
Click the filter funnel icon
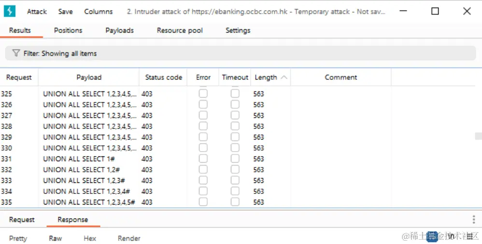[x=16, y=53]
